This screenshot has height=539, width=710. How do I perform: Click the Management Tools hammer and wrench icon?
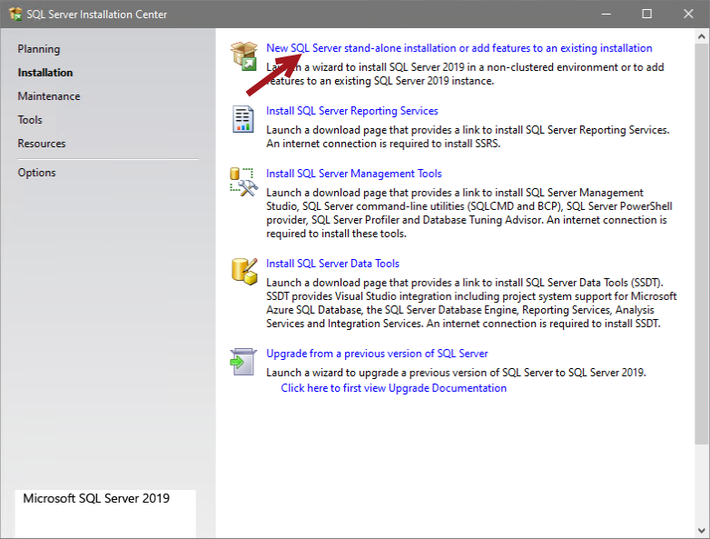pyautogui.click(x=243, y=182)
